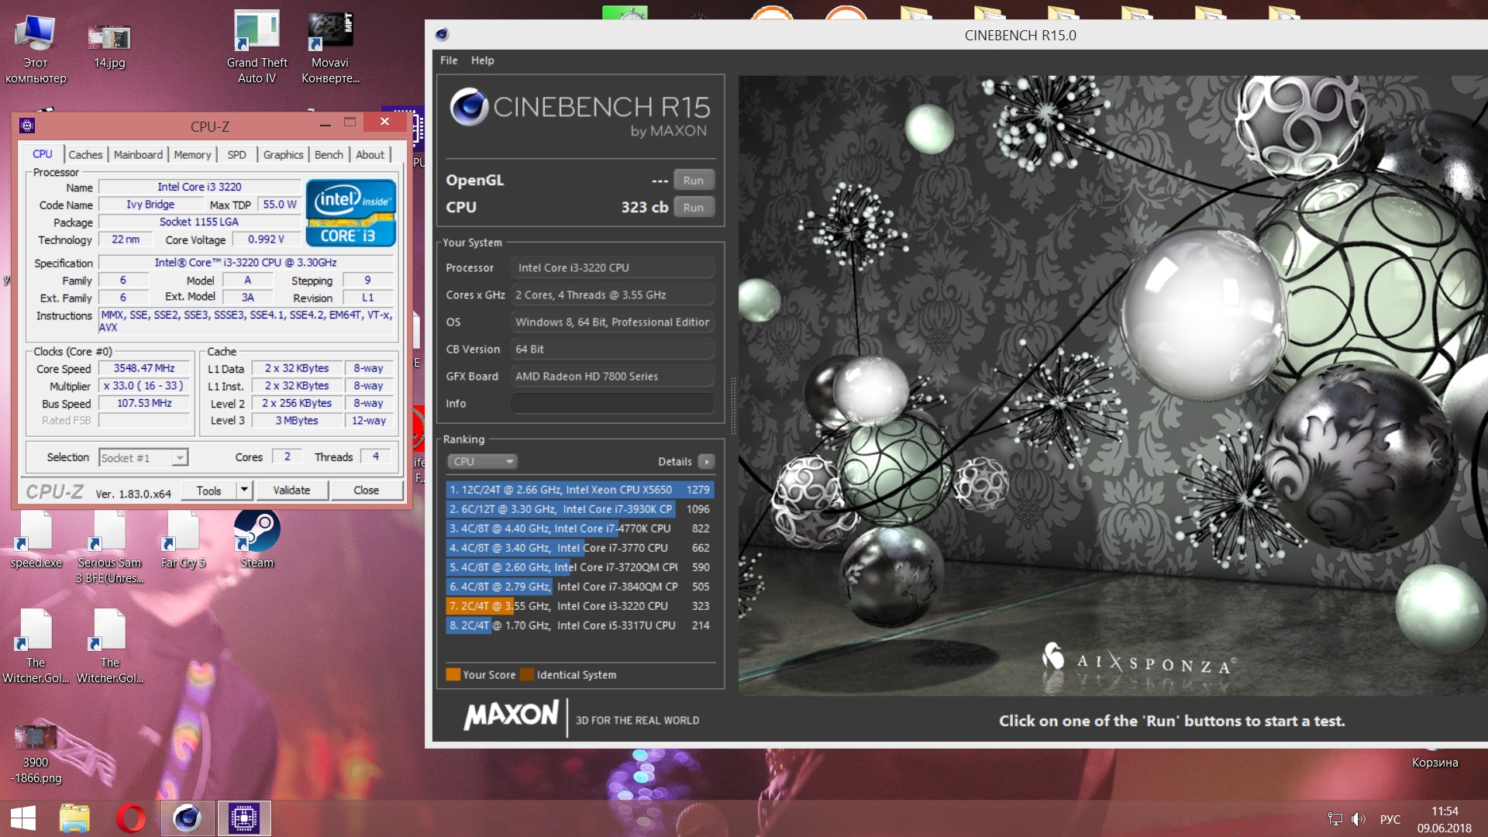Open the Tools dropdown arrow
The height and width of the screenshot is (837, 1488).
click(244, 491)
